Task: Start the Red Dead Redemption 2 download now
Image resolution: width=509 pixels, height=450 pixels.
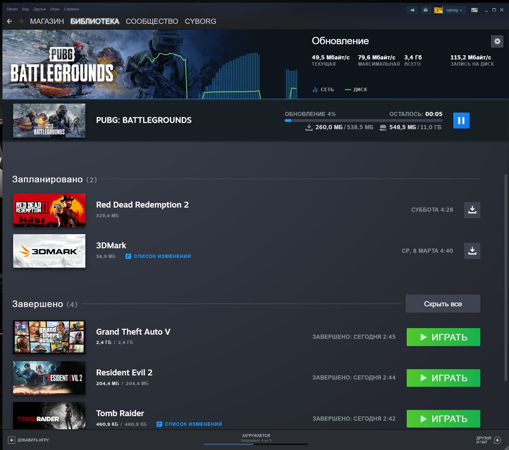Action: point(472,210)
